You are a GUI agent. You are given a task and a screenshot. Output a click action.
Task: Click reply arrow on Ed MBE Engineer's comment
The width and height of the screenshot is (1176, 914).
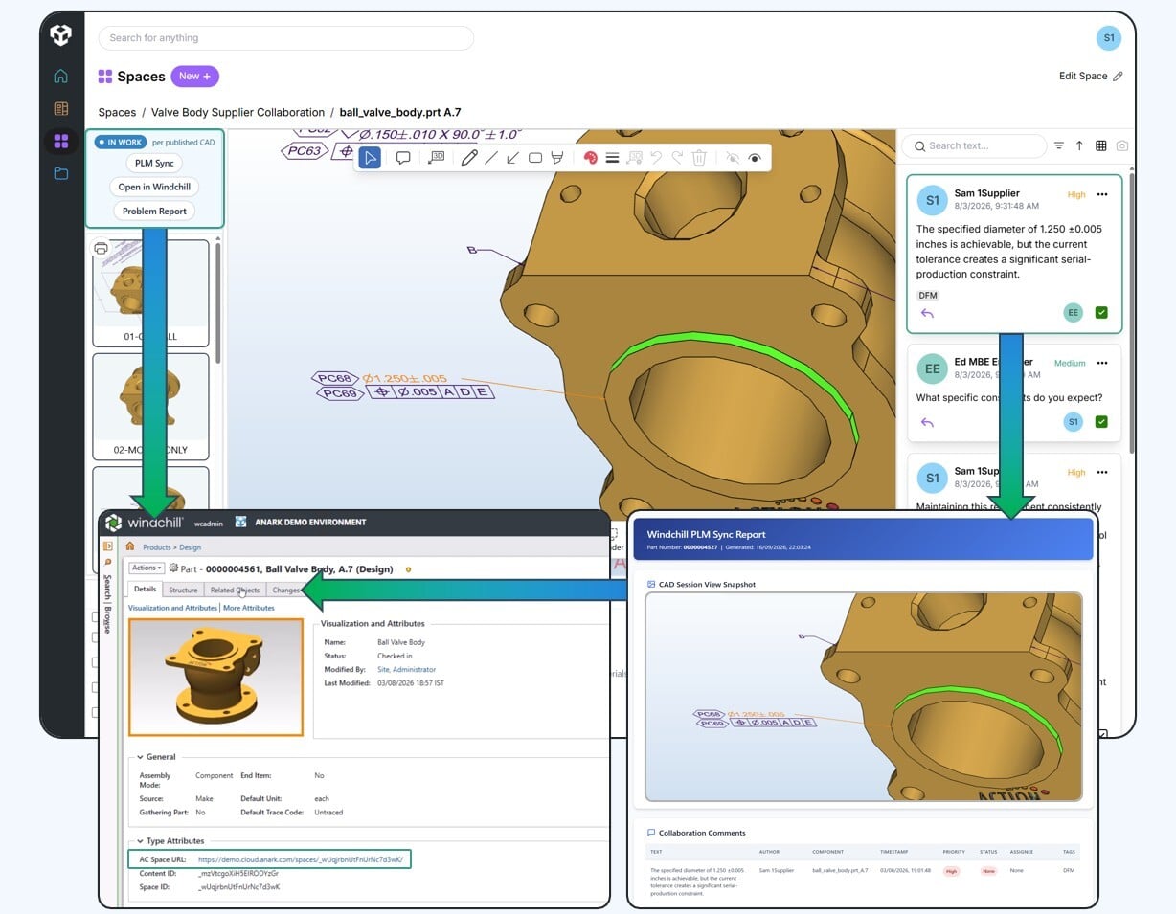[x=926, y=422]
